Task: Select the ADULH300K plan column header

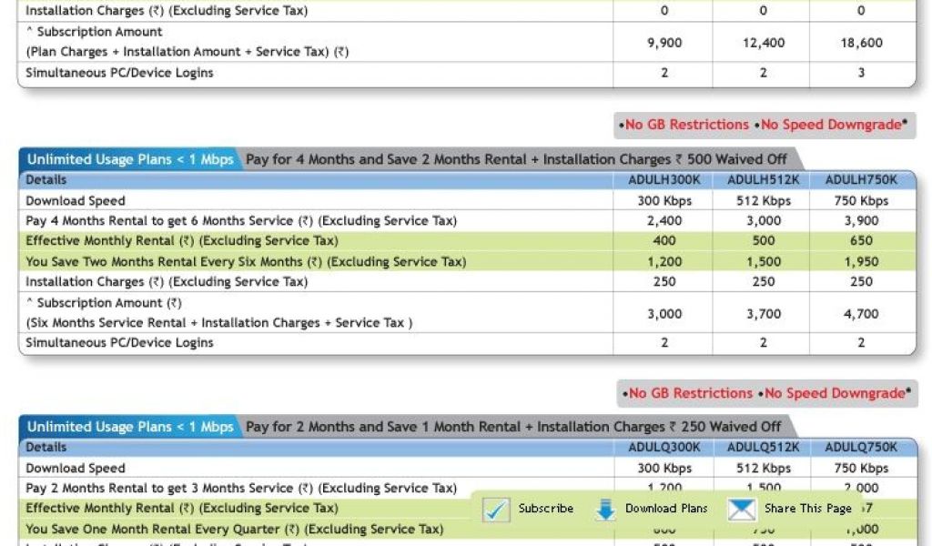Action: [664, 180]
